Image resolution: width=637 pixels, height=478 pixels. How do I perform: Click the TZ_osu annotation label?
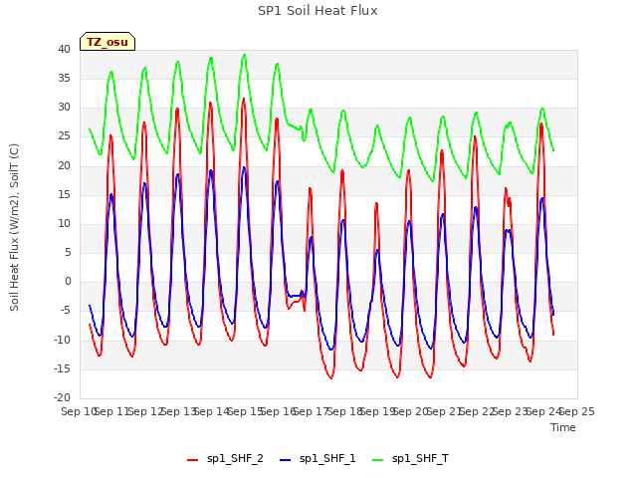107,42
